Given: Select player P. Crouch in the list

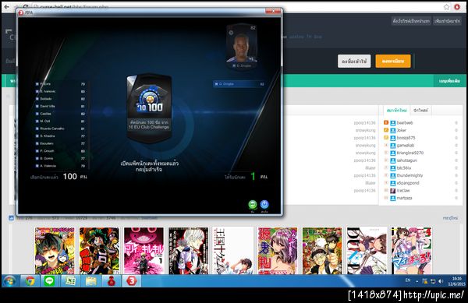Looking at the screenshot, I should click(60, 151).
